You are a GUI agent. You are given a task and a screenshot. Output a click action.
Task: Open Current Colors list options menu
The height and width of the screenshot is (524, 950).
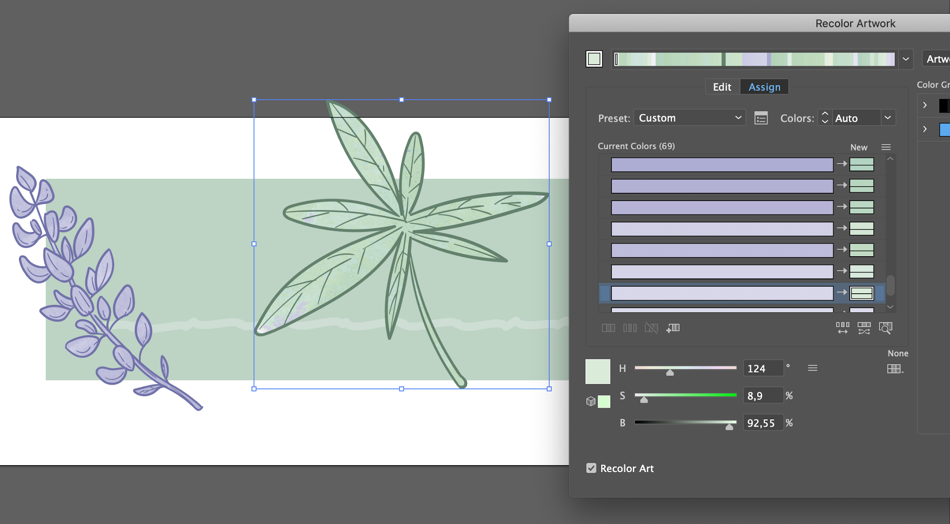[886, 147]
